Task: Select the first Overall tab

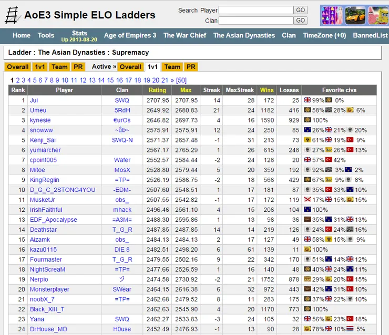Action: coord(18,67)
